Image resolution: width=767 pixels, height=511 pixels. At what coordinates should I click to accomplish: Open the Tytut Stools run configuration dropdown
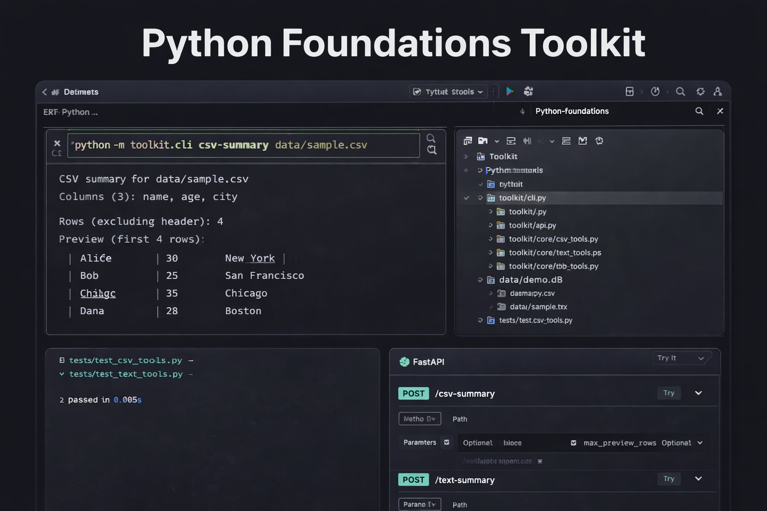tap(448, 91)
